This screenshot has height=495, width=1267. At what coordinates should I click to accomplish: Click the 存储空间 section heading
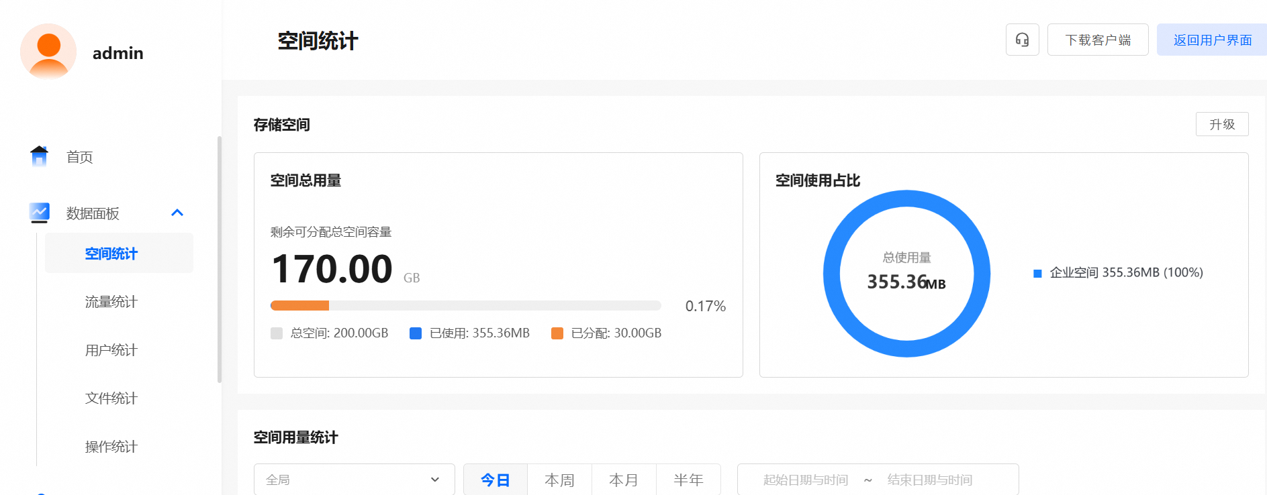[282, 125]
